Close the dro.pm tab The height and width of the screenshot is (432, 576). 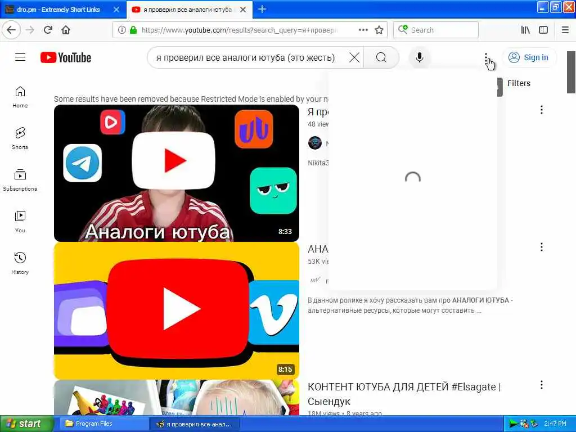[116, 10]
